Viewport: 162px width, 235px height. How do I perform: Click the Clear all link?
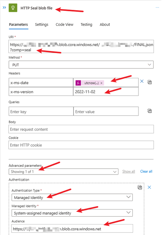[146, 171]
